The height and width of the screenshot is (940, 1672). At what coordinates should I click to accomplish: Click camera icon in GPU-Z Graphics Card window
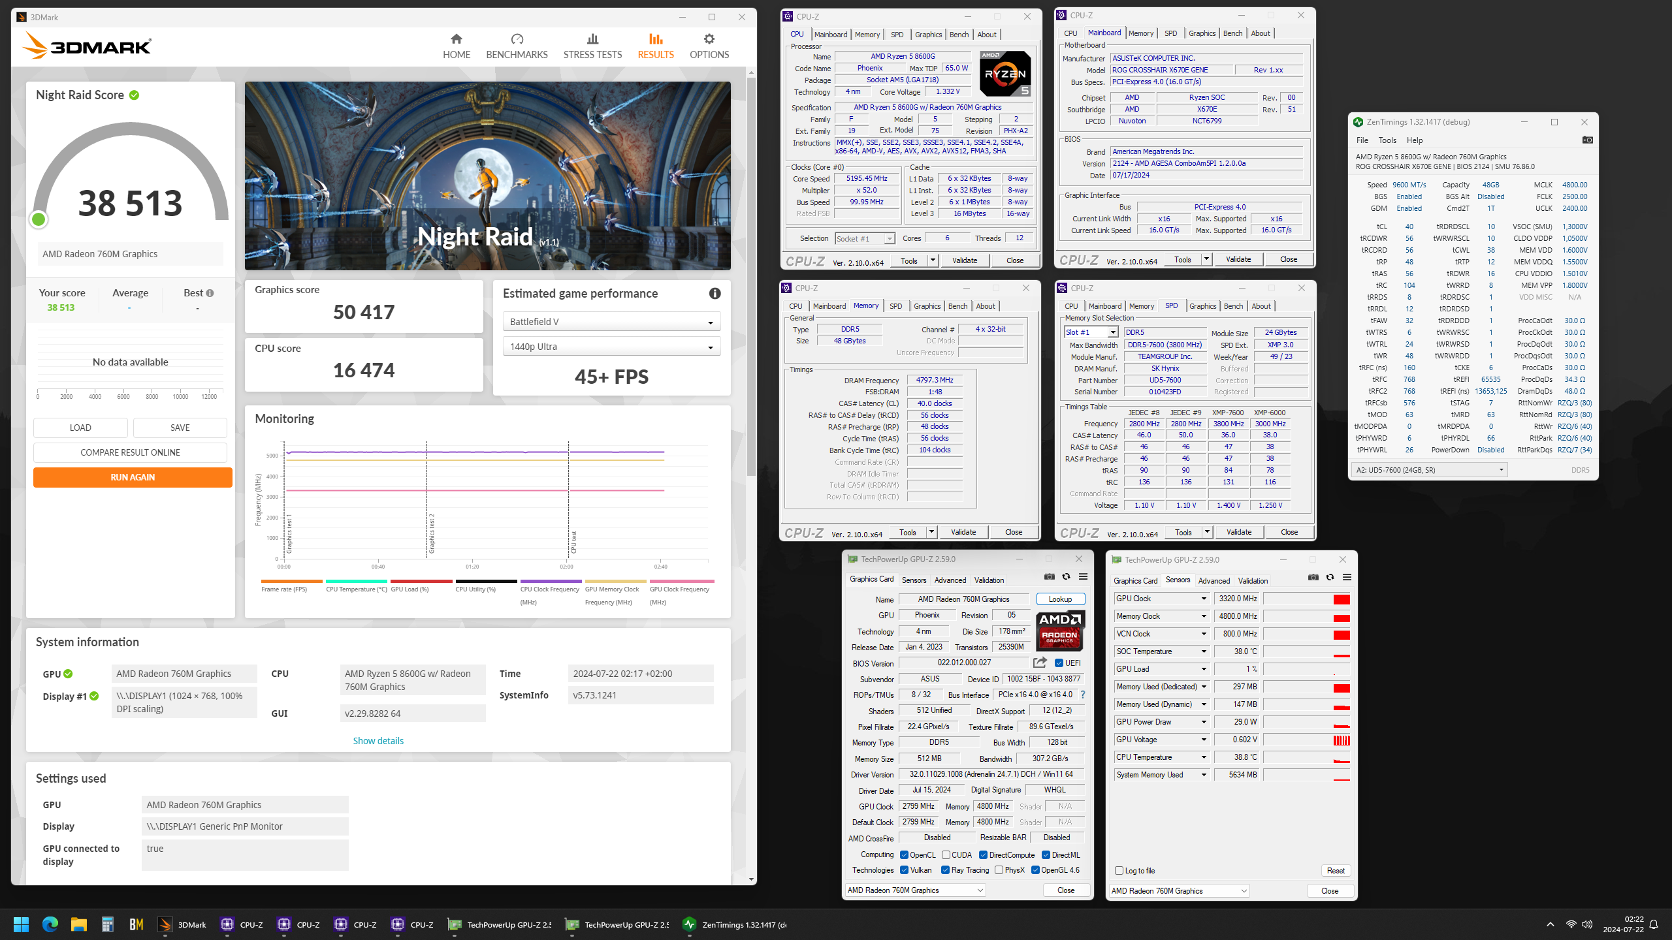1050,576
